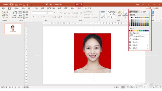
Task: Pick the purple standard color swatch
Action: coord(148,31)
